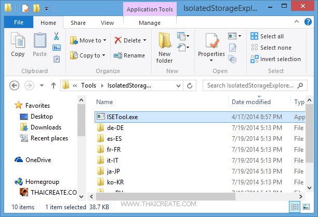
Task: Open the New item dropdown icon
Action: pyautogui.click(x=183, y=36)
